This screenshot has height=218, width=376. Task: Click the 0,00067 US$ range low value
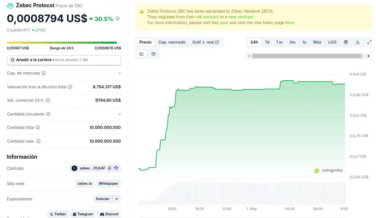coord(18,48)
